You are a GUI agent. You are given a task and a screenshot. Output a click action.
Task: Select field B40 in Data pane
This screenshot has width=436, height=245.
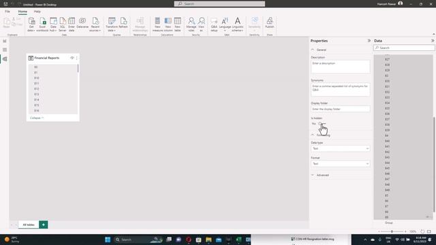[388, 141]
